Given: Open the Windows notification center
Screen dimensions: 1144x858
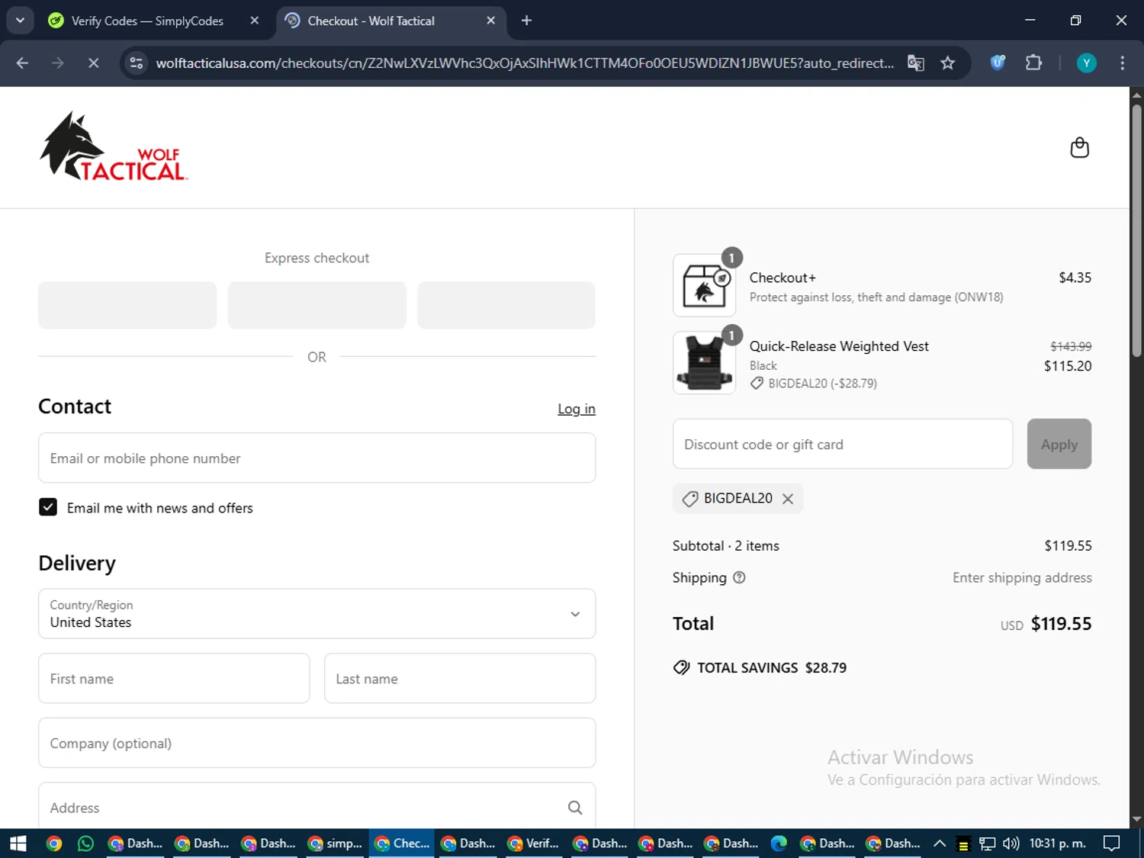Looking at the screenshot, I should (x=1112, y=844).
